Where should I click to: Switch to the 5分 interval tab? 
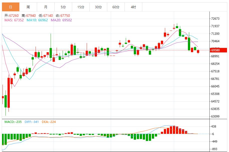63,7
